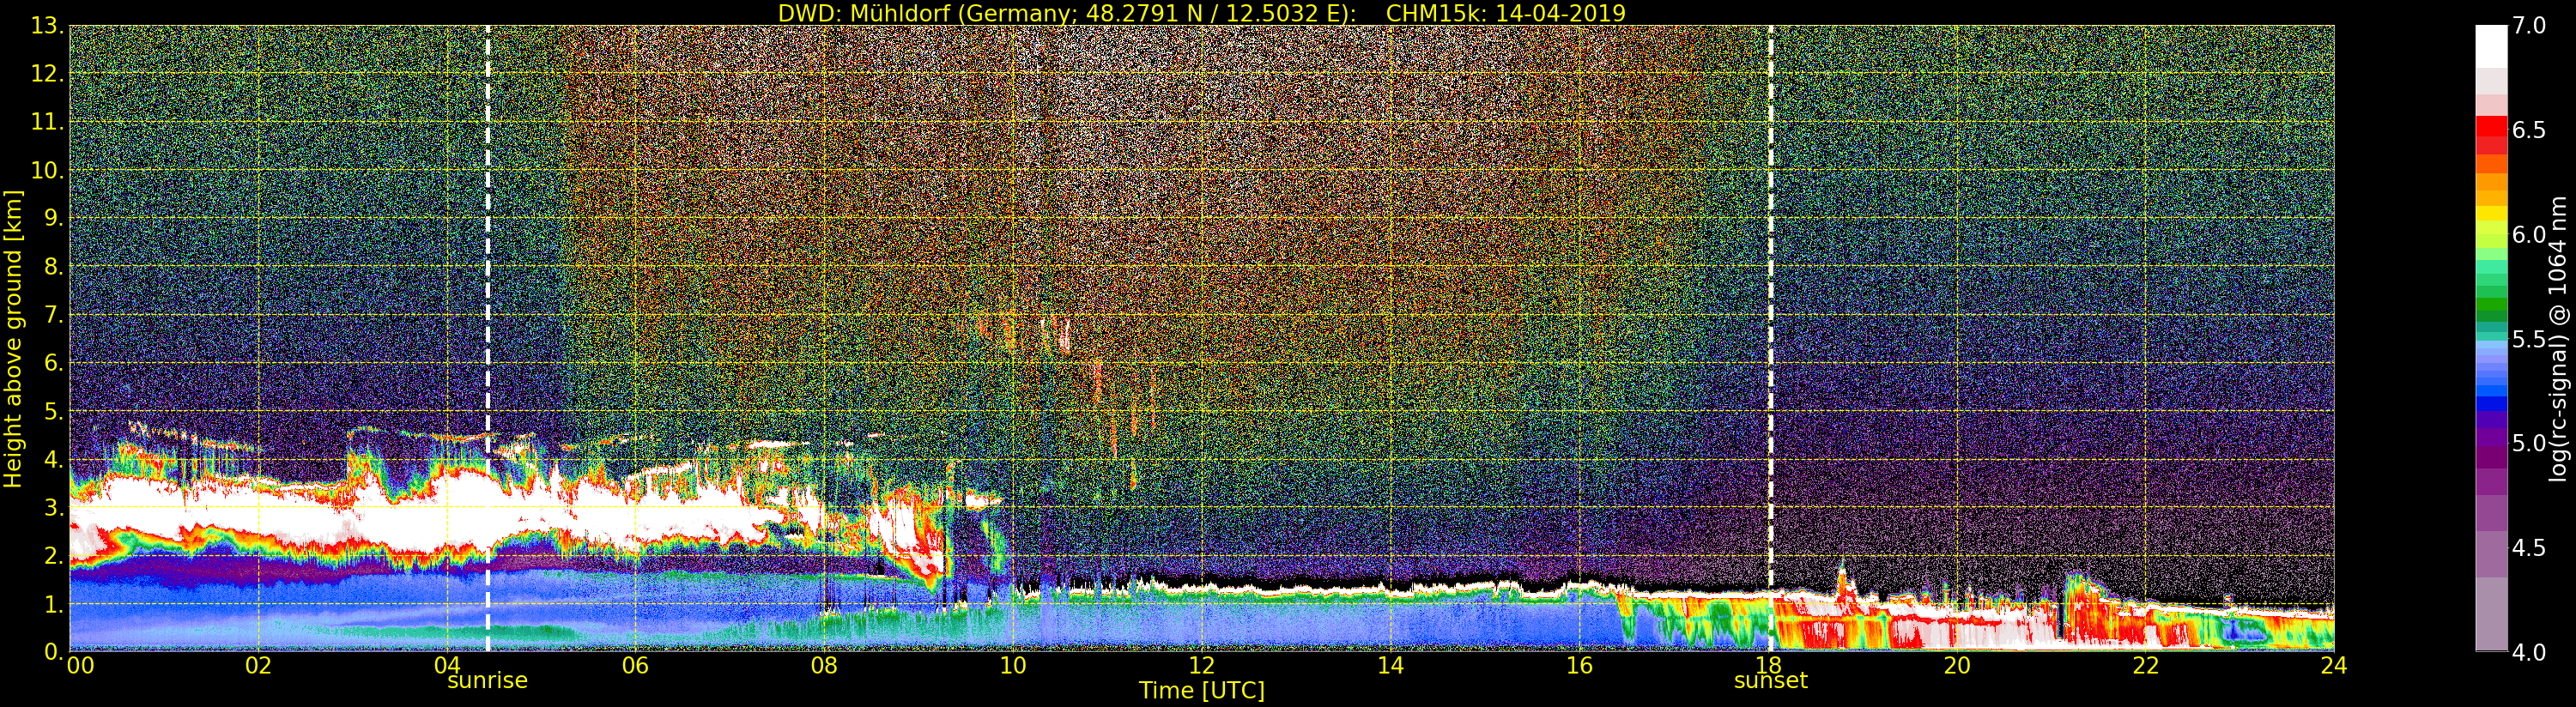The width and height of the screenshot is (2576, 707).
Task: Click the 'Height above ground [km]' axis label
Action: [x=13, y=339]
